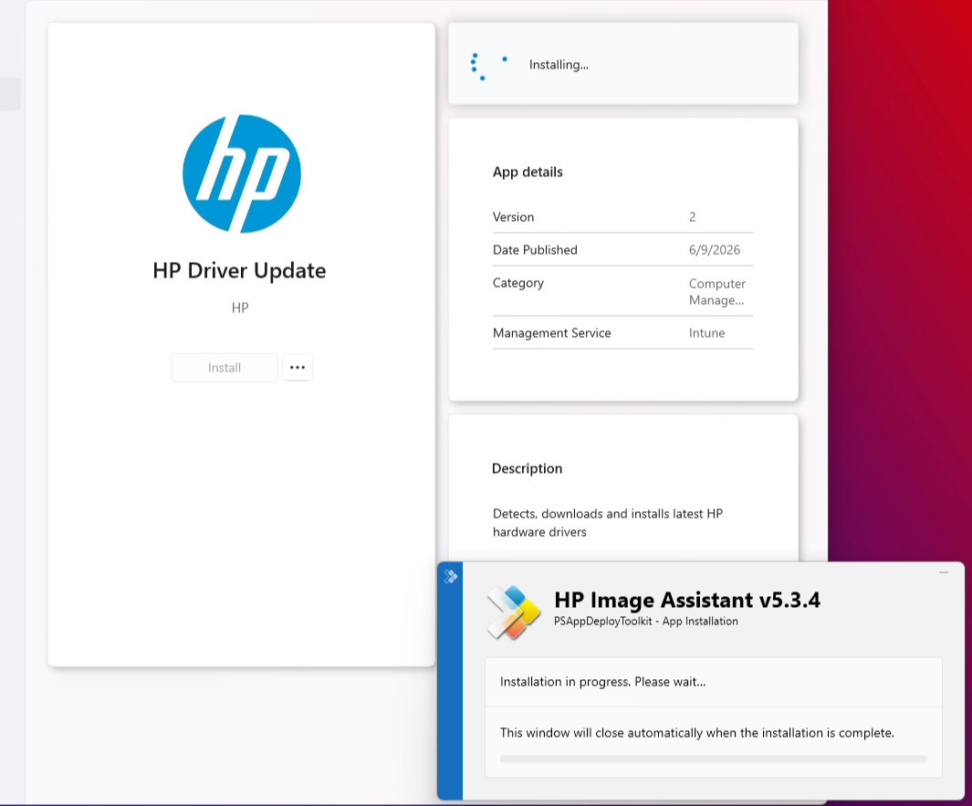
Task: Click the HP logo image
Action: pos(242,173)
